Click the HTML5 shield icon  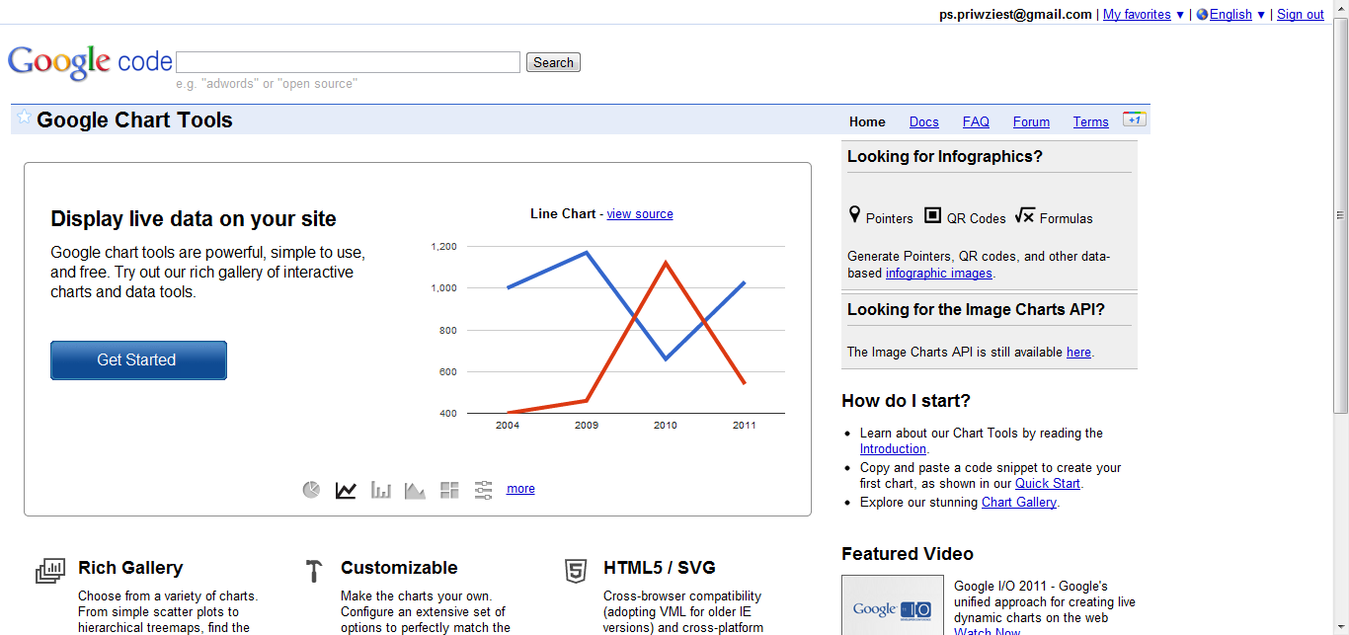[x=575, y=570]
